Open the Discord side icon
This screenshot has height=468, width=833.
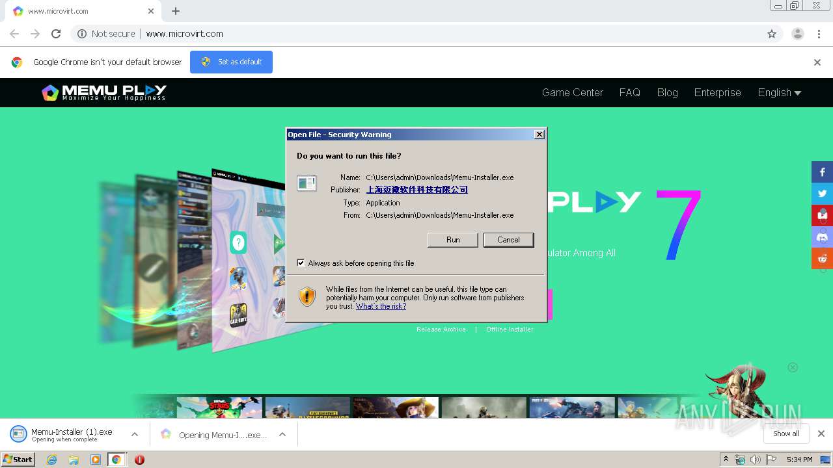coord(822,237)
